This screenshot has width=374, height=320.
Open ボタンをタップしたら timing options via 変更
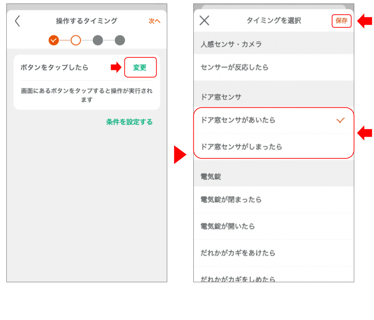140,67
